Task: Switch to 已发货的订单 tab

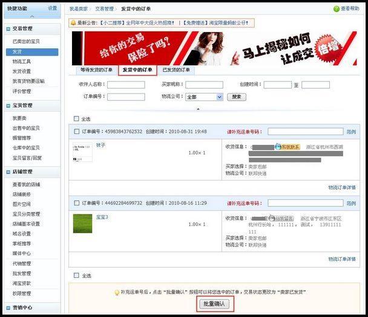Action: tap(176, 70)
